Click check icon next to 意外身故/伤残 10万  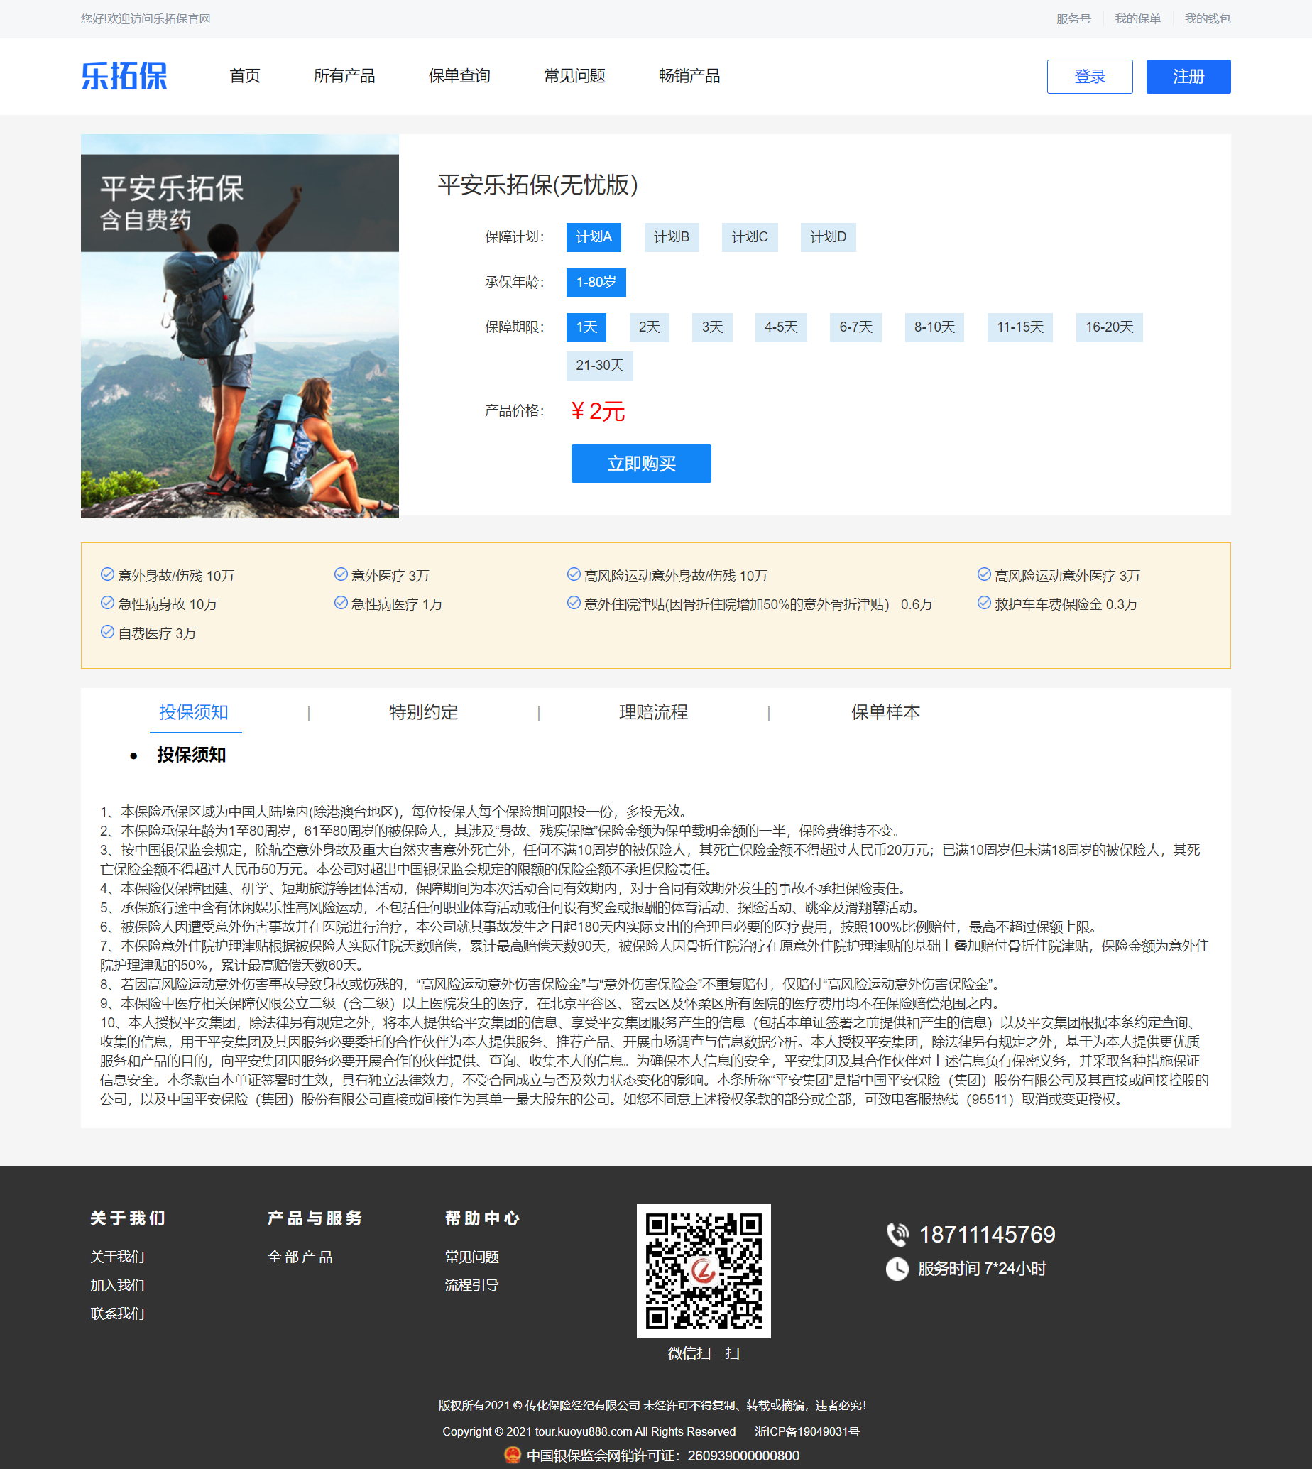[x=107, y=574]
